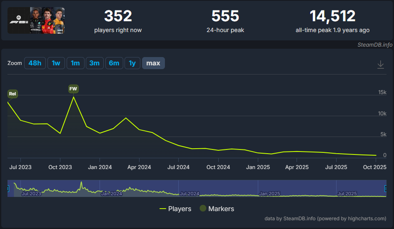Click the Rel release marker
Image resolution: width=394 pixels, height=229 pixels.
click(12, 94)
